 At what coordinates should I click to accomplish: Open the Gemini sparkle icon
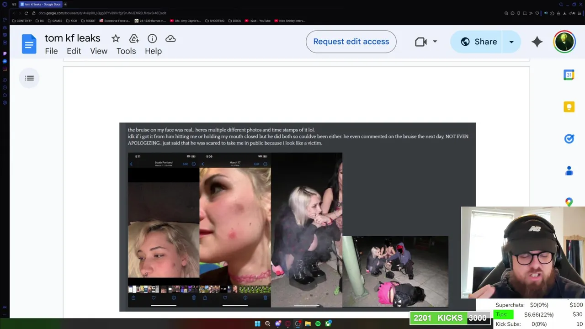(x=537, y=42)
